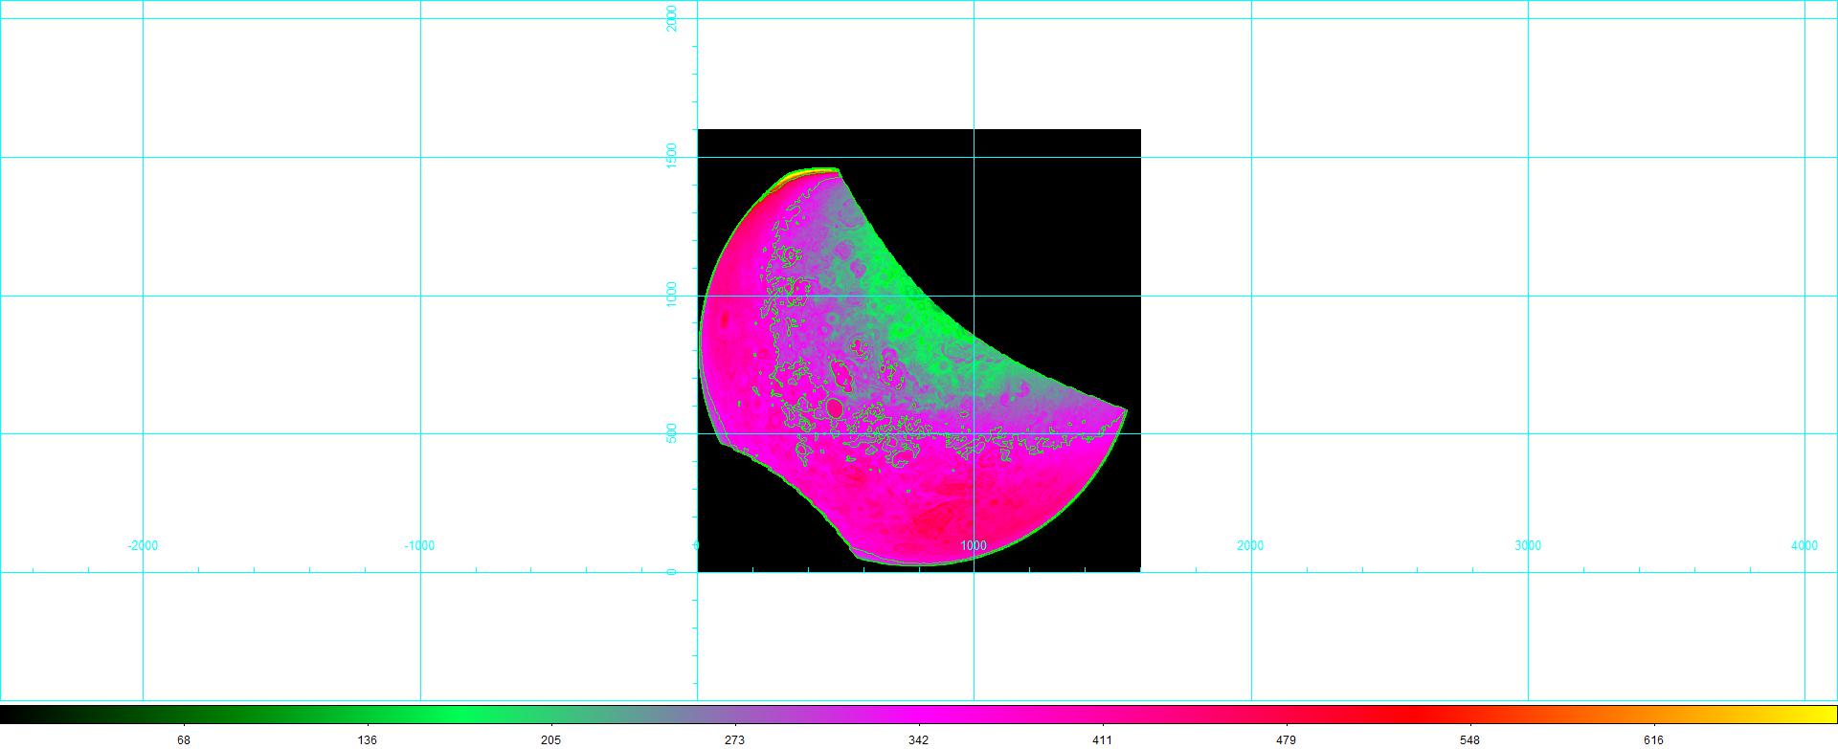Pick the 342 value on the colorbar
1838x749 pixels.
[918, 739]
